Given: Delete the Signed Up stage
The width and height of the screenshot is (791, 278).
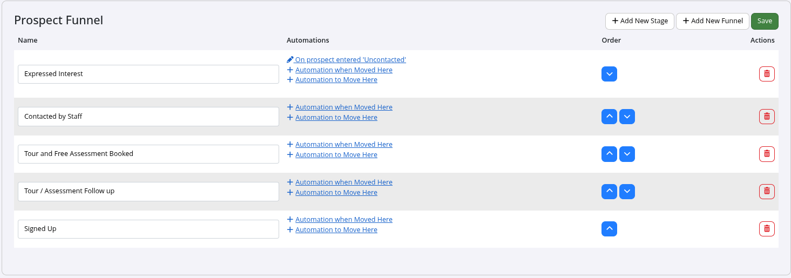Looking at the screenshot, I should click(767, 229).
